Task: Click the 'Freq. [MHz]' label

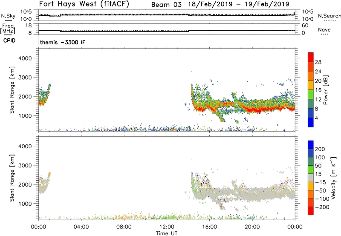Action: coord(8,29)
